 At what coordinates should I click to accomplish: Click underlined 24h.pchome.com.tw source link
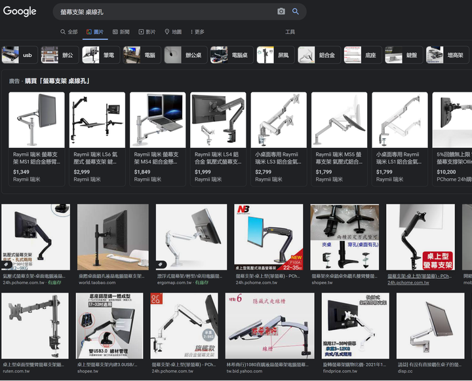pos(408,283)
